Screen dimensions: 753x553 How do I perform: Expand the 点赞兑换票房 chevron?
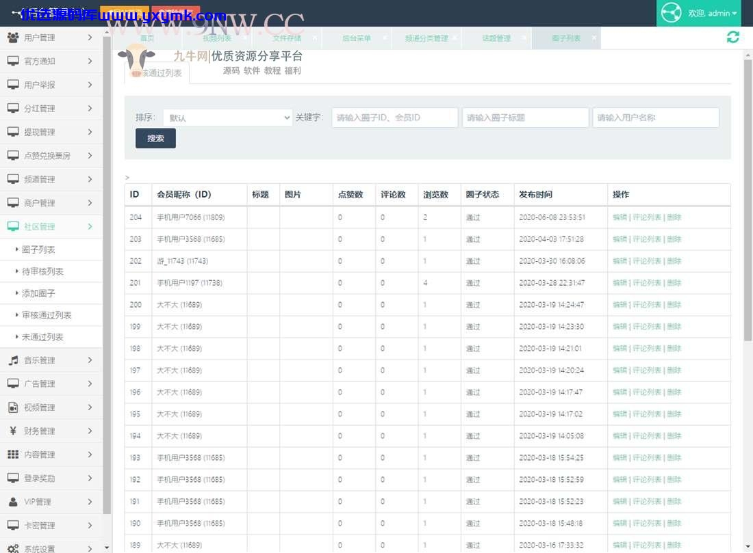tap(90, 155)
